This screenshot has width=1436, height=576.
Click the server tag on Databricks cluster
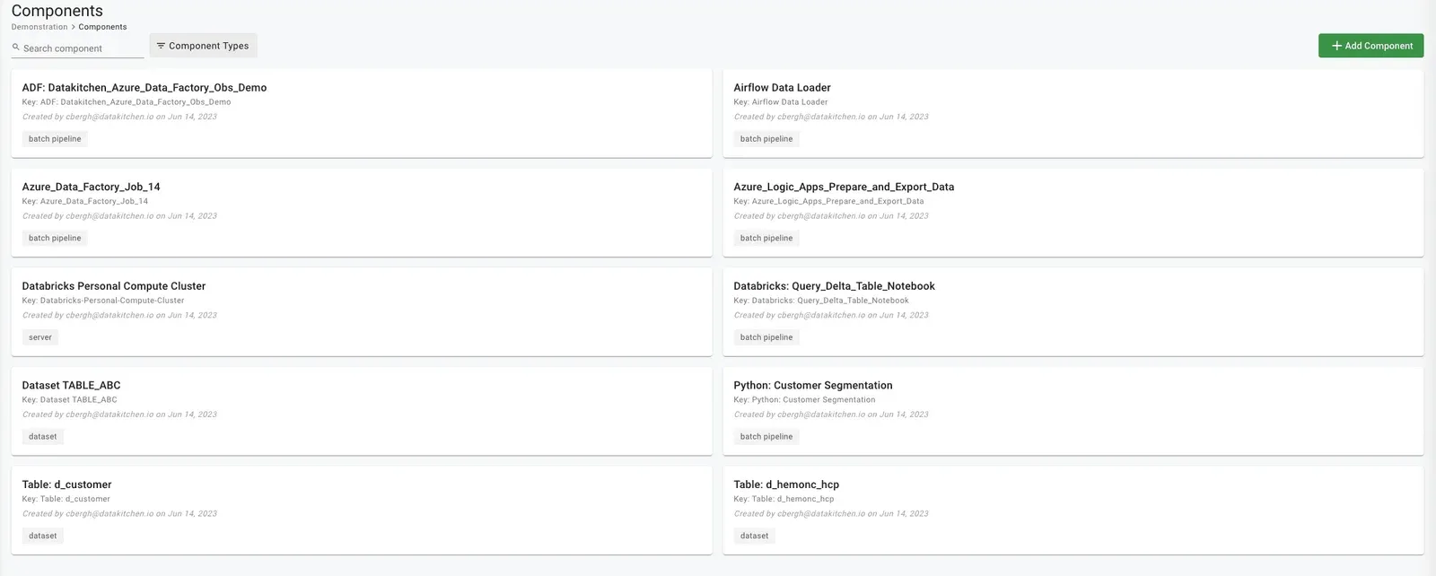(40, 337)
